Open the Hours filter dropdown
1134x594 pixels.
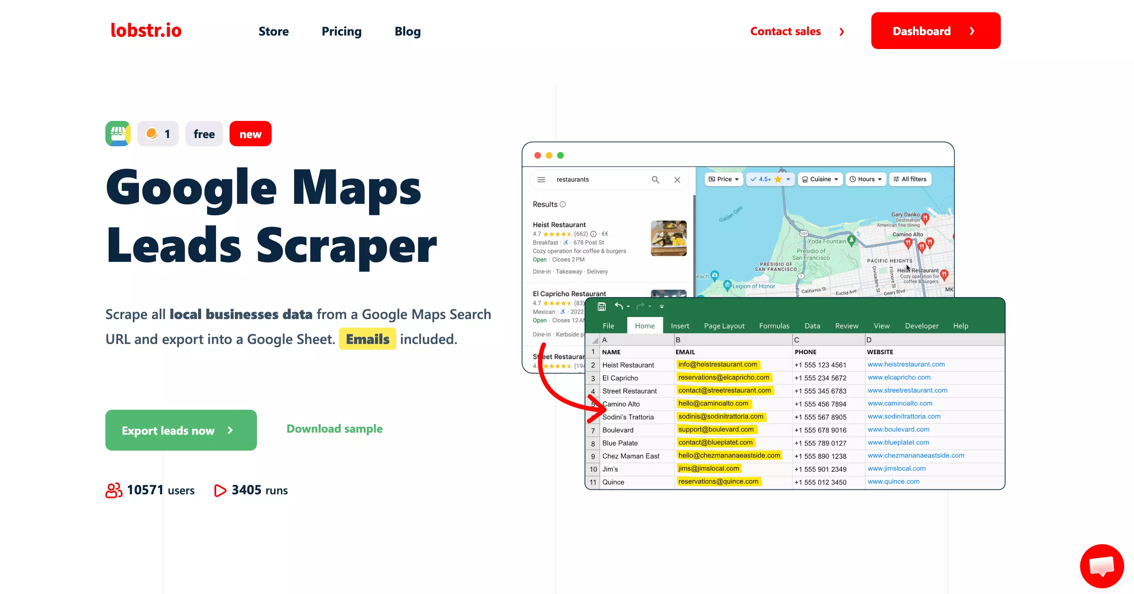coord(866,179)
